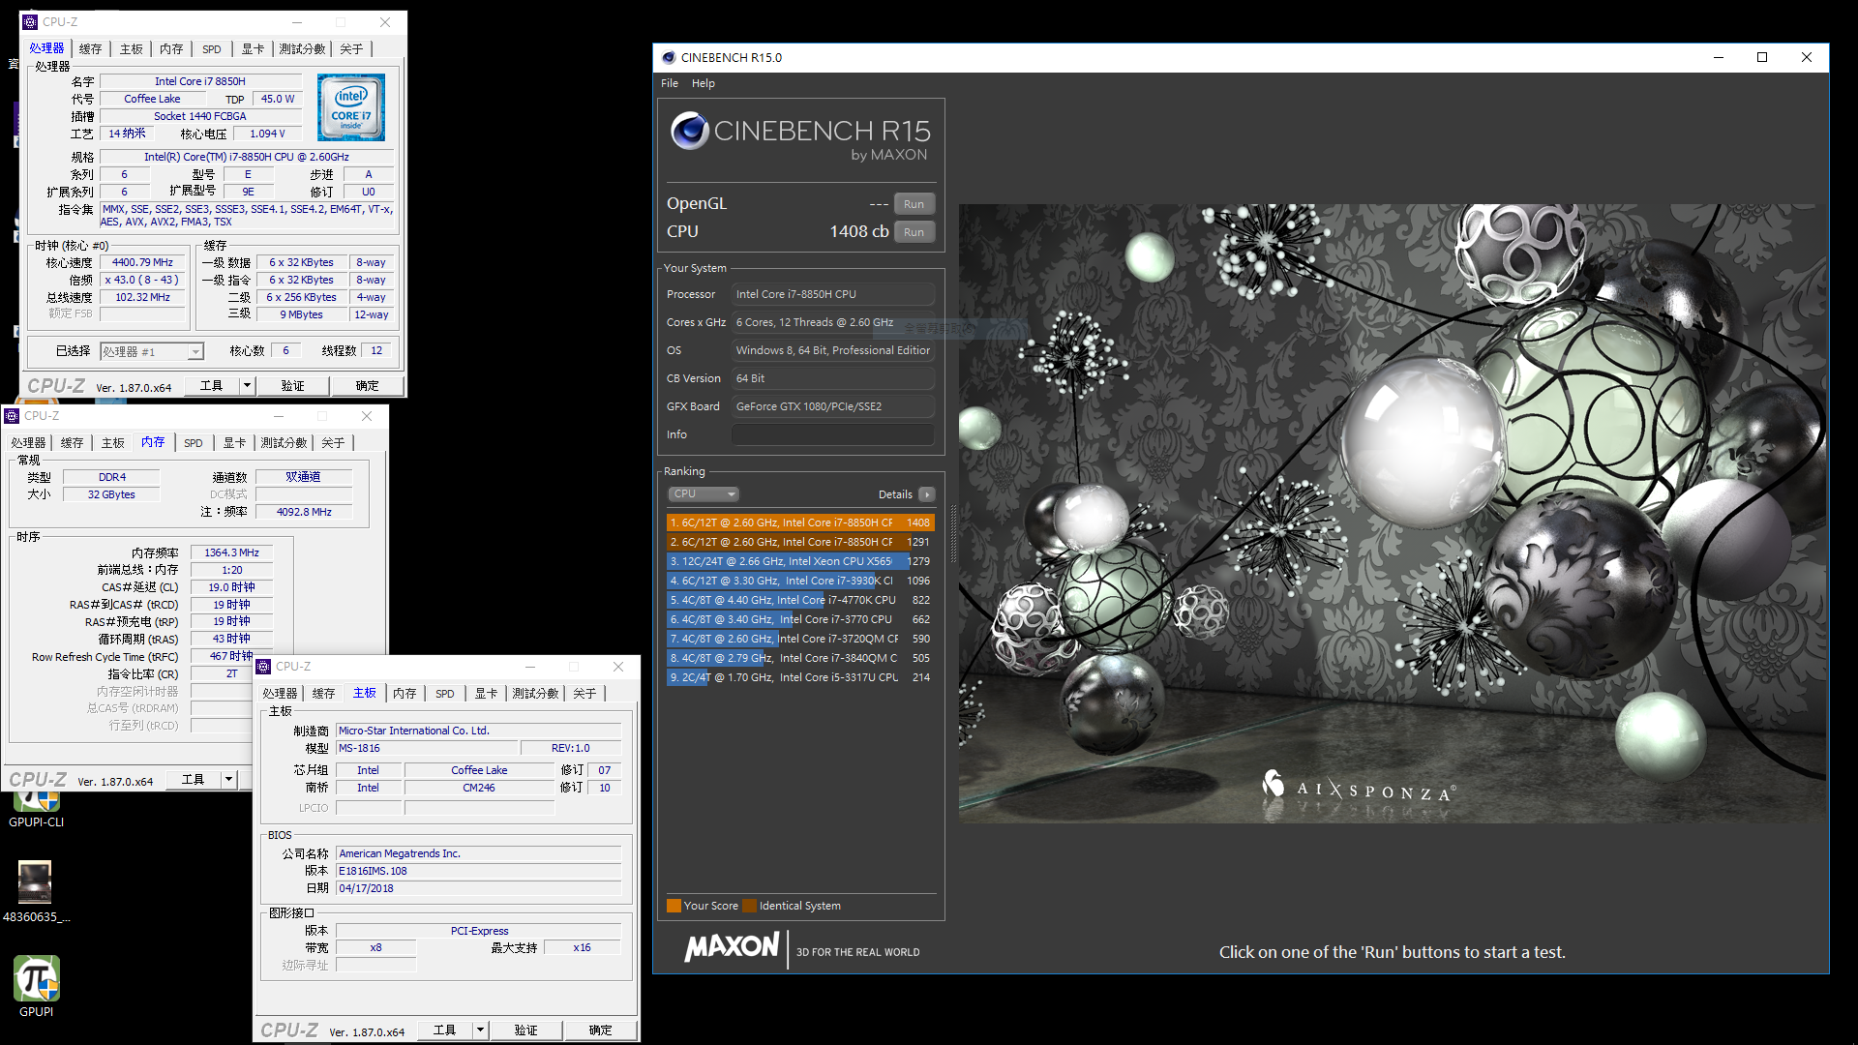The width and height of the screenshot is (1858, 1045).
Task: Open the 显卡 tab in the memory CPU-Z window
Action: coord(235,442)
